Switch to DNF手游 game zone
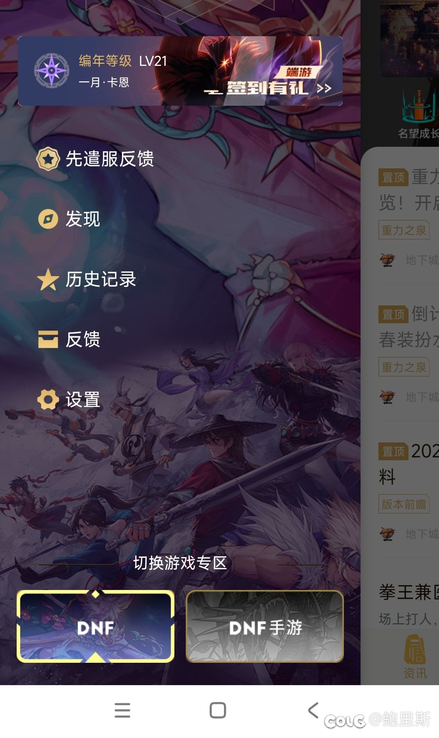The image size is (439, 738). (x=265, y=627)
